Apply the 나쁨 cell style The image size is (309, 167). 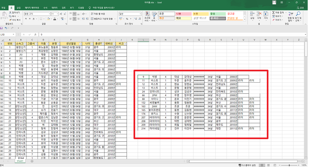point(184,14)
